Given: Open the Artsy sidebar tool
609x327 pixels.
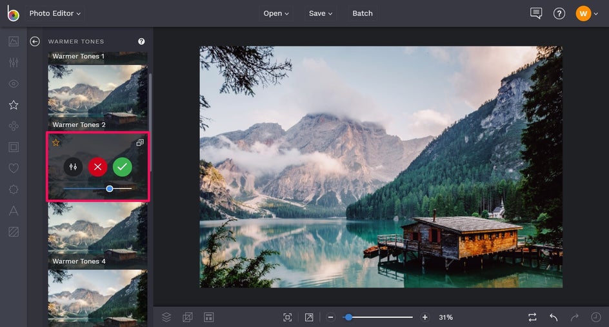Looking at the screenshot, I should (14, 126).
